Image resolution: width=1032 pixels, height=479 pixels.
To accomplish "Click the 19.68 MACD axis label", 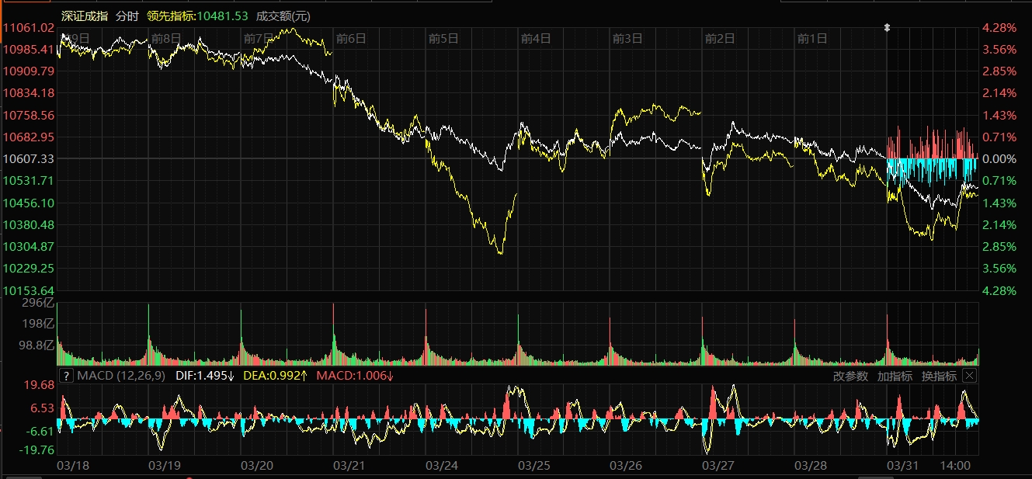I will [40, 385].
